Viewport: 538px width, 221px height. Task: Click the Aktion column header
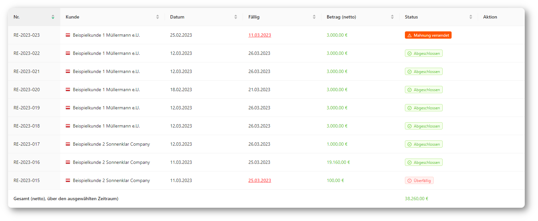point(490,17)
